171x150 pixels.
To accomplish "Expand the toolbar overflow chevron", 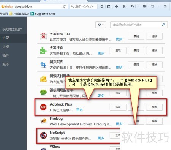I will tap(165, 6).
